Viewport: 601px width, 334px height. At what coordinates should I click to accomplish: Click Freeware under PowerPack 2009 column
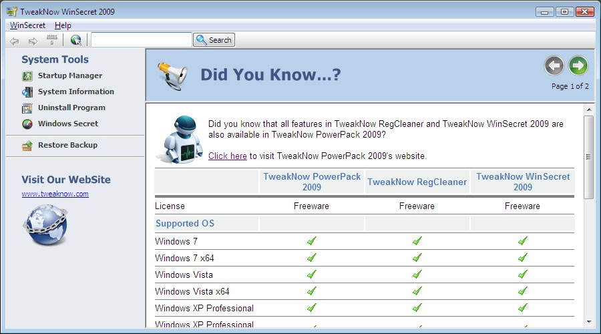tap(311, 206)
